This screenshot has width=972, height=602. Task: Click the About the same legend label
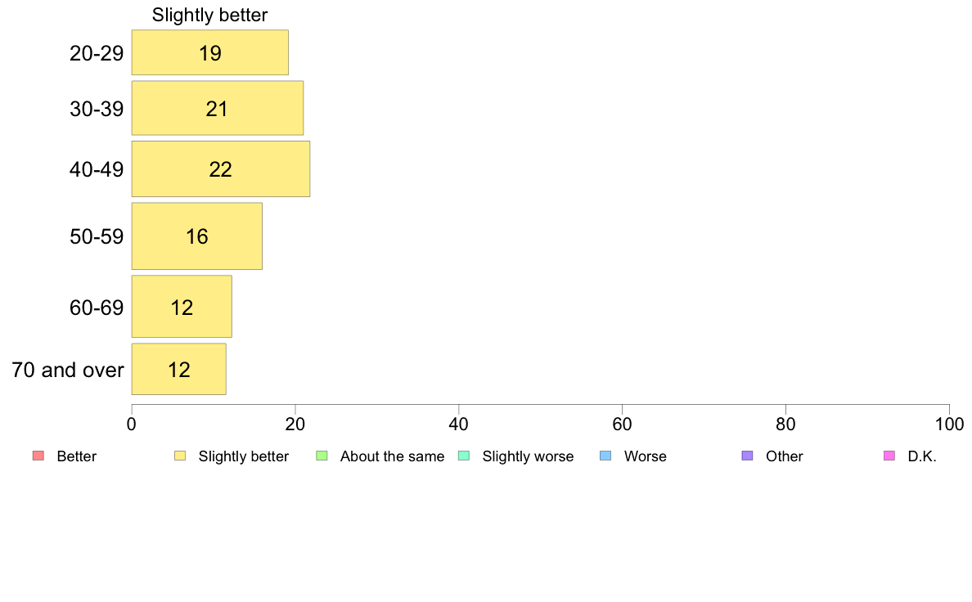[393, 456]
